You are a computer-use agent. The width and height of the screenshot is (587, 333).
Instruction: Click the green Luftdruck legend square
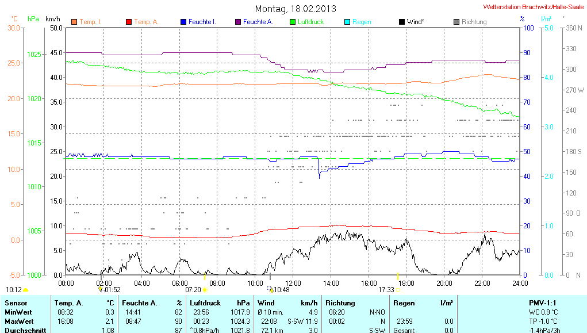point(293,22)
